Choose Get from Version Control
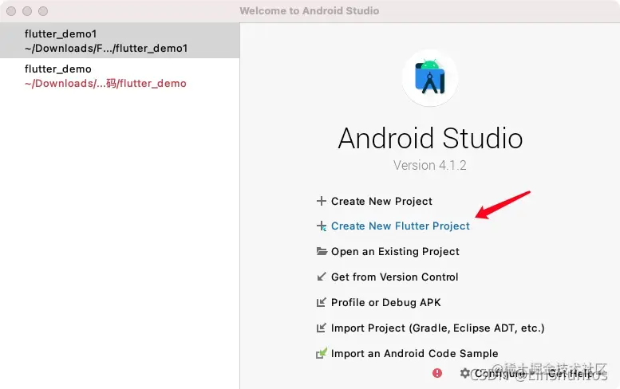620x389 pixels. 395,277
